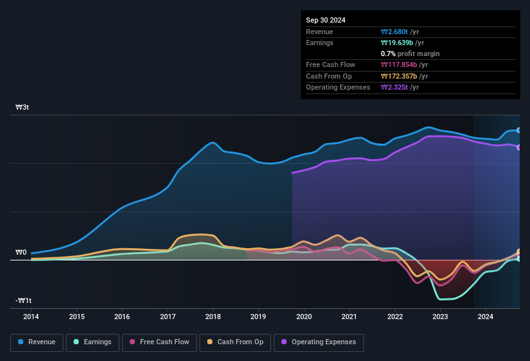Click the purple dot in Operating Expenses legend
530x361 pixels.
coord(284,342)
